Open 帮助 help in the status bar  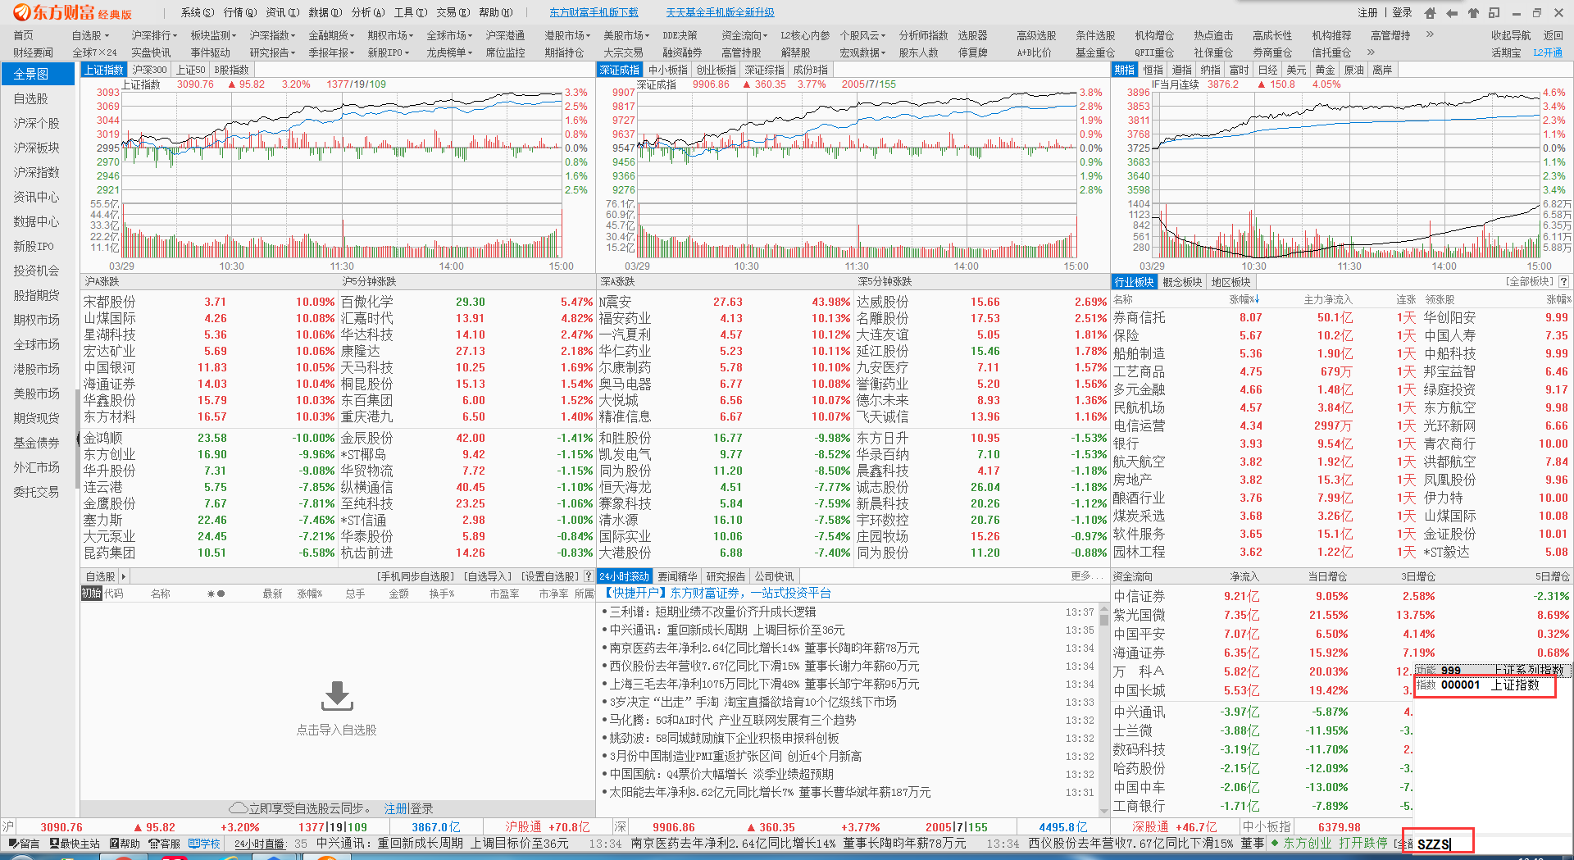(x=125, y=843)
